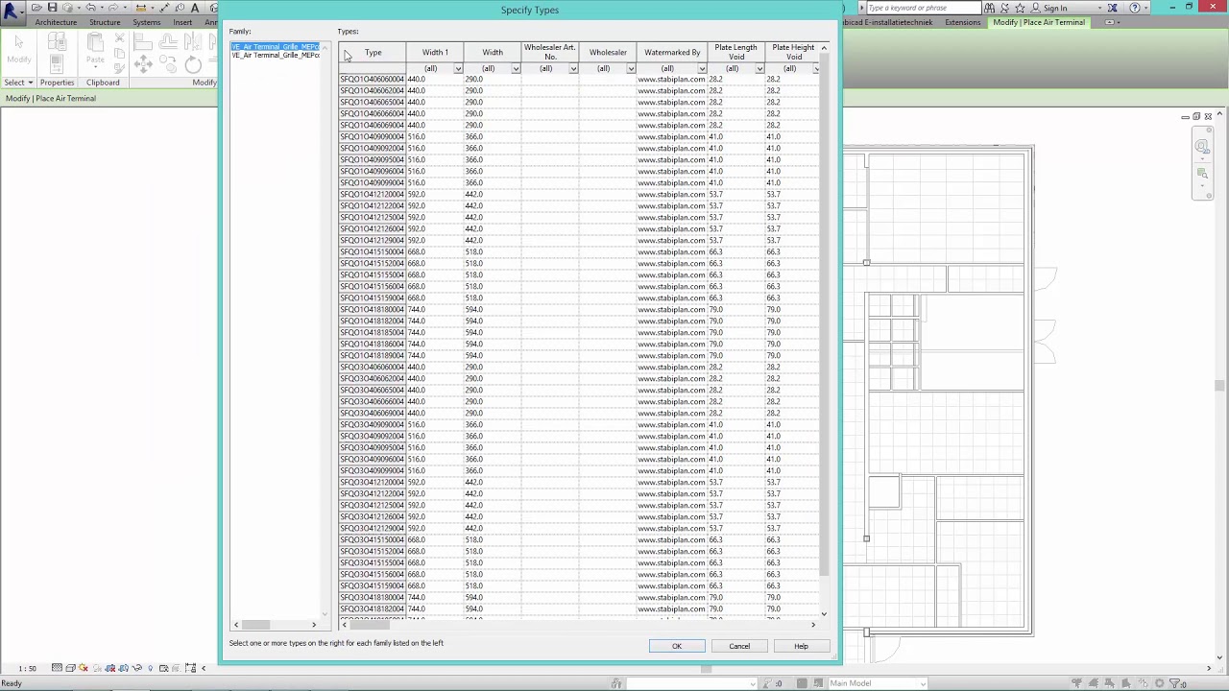Open the Help question mark icon
1229x691 pixels.
[1135, 8]
